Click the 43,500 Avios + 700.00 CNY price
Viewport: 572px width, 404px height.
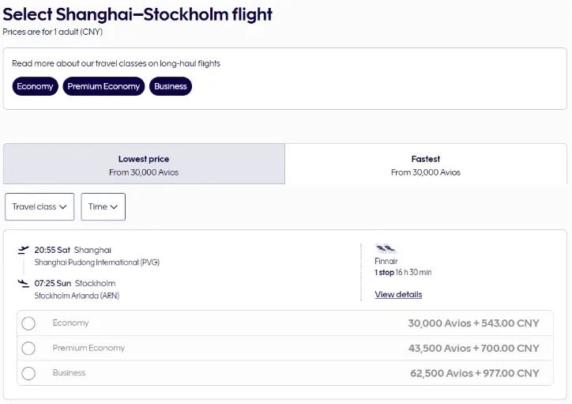tap(473, 349)
